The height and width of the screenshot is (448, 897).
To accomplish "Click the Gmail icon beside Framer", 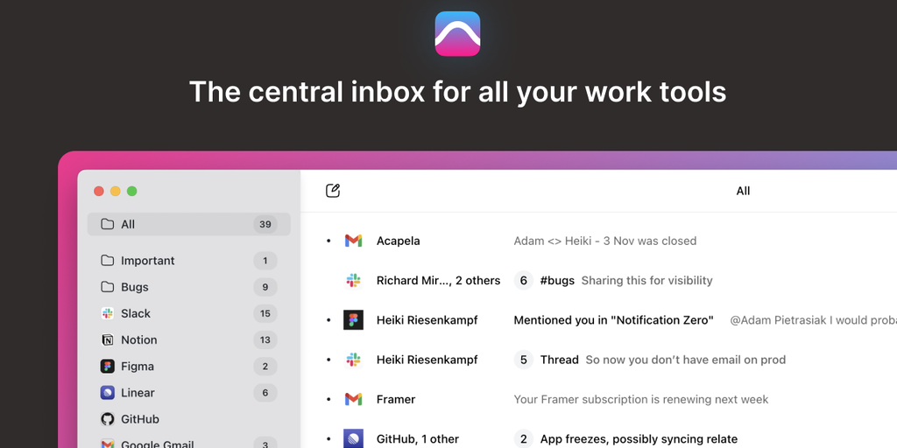I will pos(353,399).
